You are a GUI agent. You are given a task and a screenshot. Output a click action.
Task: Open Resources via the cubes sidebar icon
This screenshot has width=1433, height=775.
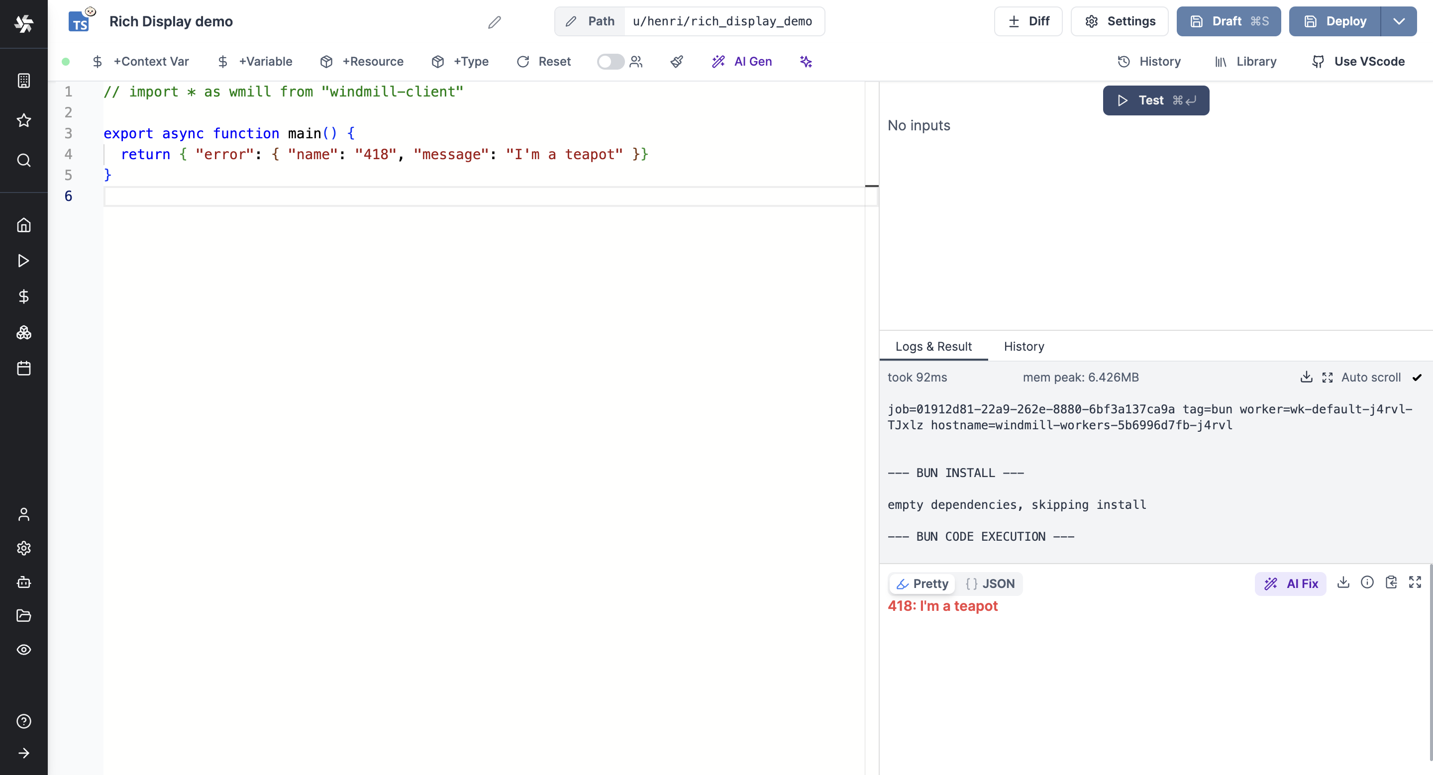23,332
